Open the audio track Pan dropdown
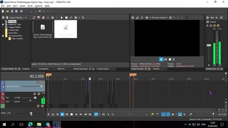The height and width of the screenshot is (128, 228). (30, 101)
